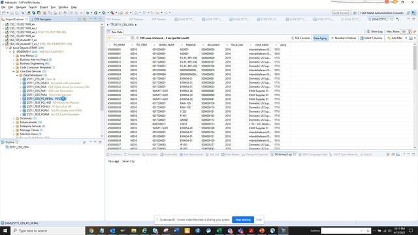The width and height of the screenshot is (418, 235).
Task: Click the ZST11_CDS_ODA breadcrumb
Action: pos(124,25)
